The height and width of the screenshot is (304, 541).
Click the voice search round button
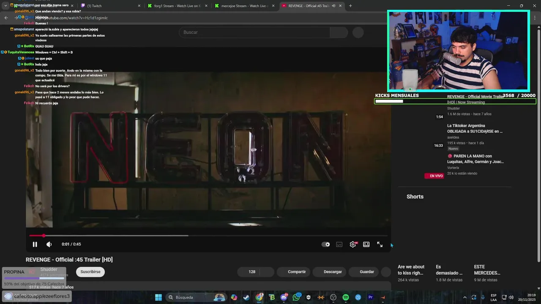pyautogui.click(x=358, y=33)
